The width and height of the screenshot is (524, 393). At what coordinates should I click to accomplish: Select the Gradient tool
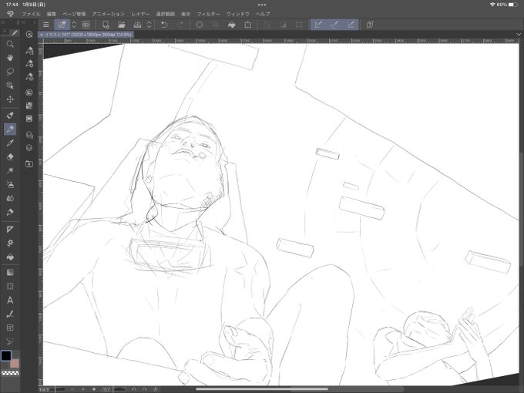pos(10,272)
